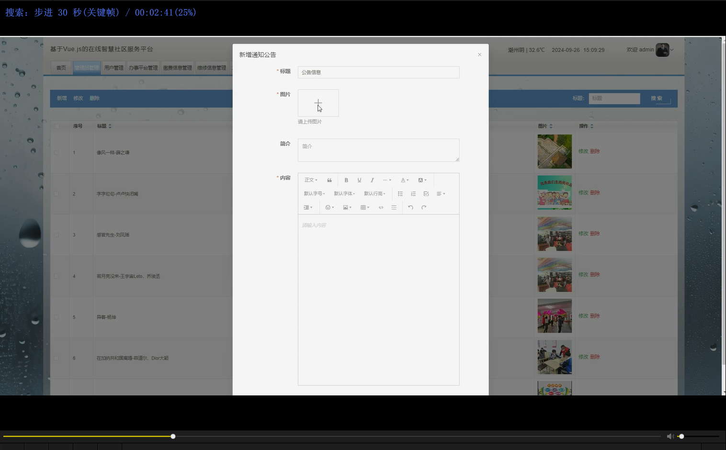
Task: Check the row 1 像风一样 checkbox
Action: pos(57,153)
